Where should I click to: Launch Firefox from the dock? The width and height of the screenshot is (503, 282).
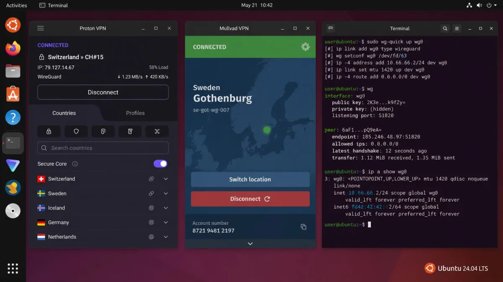[x=13, y=48]
